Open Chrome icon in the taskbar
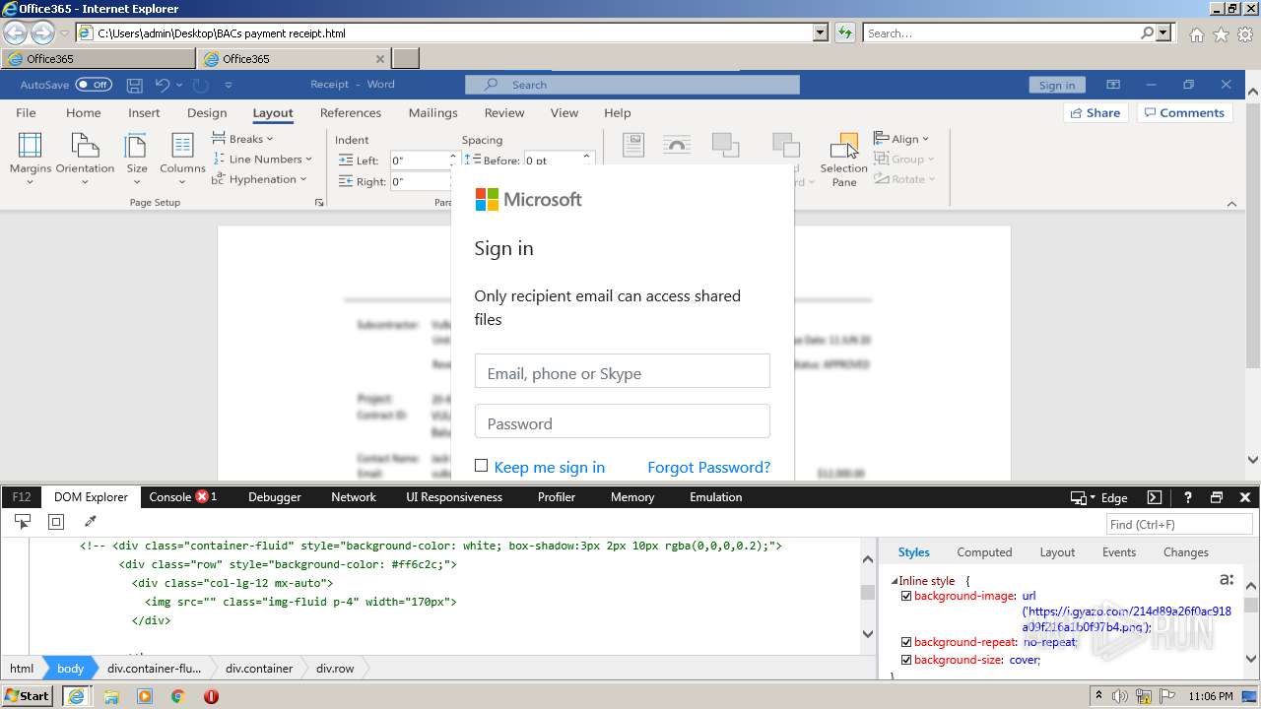 [x=178, y=696]
